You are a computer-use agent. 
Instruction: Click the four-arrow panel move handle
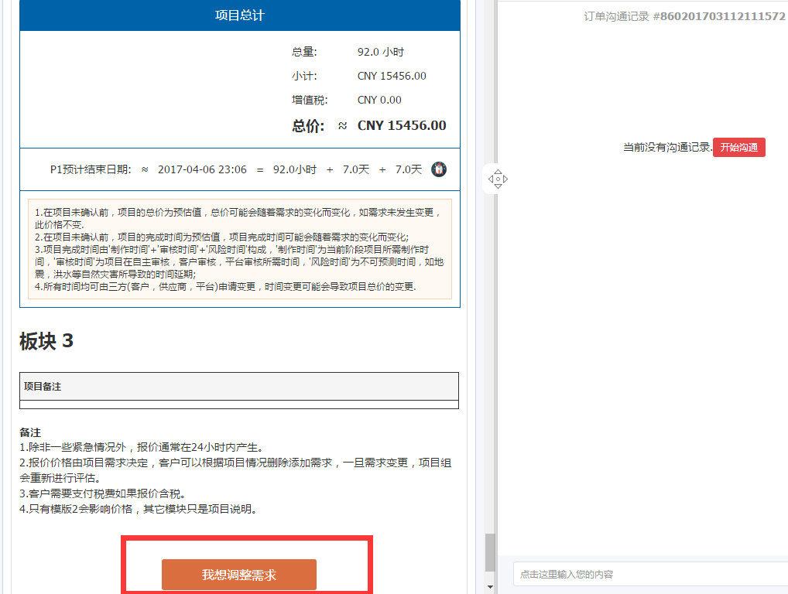click(498, 179)
